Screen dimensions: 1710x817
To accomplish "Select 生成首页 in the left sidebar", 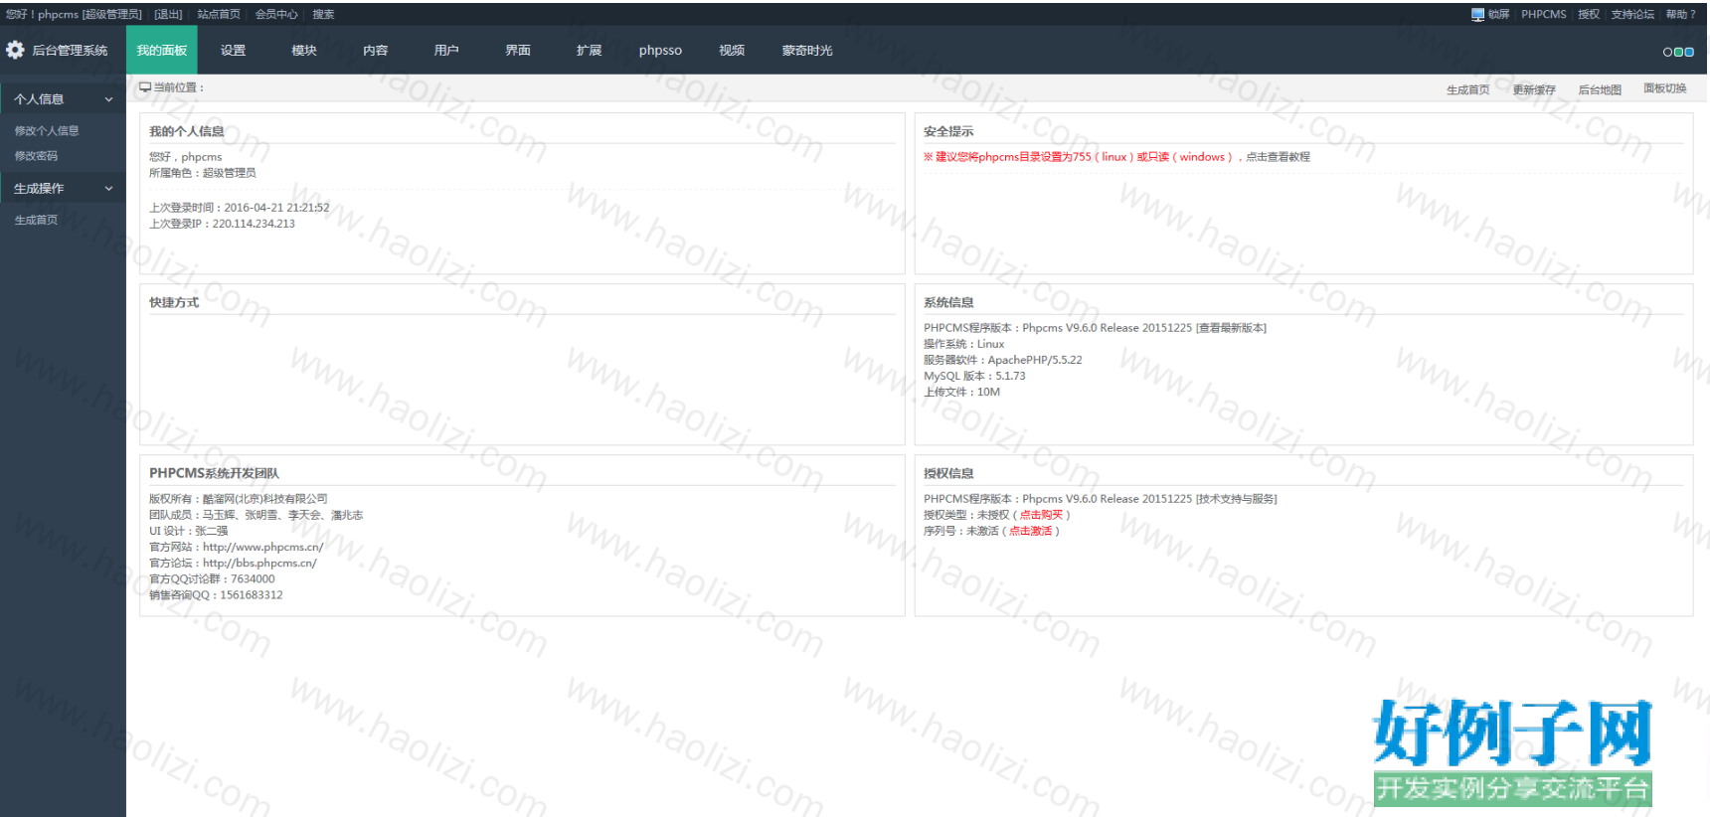I will [36, 220].
